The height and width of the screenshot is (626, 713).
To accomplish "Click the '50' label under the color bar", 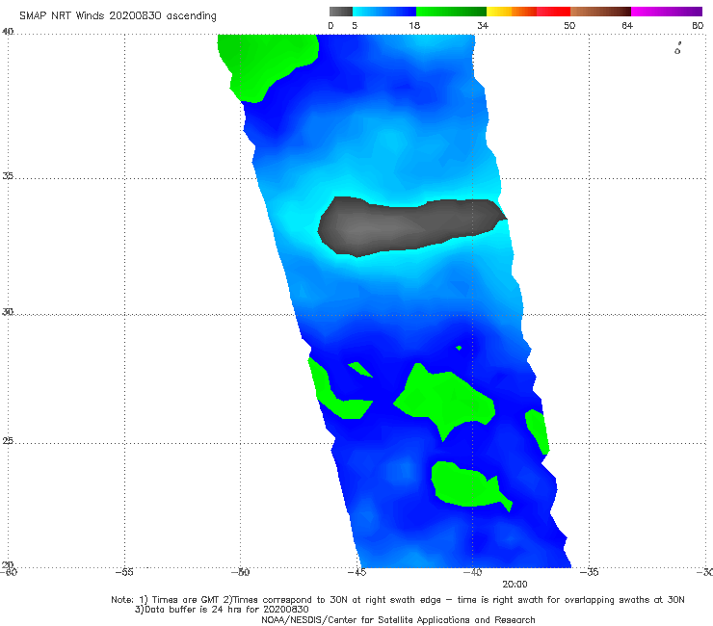I will pyautogui.click(x=569, y=25).
